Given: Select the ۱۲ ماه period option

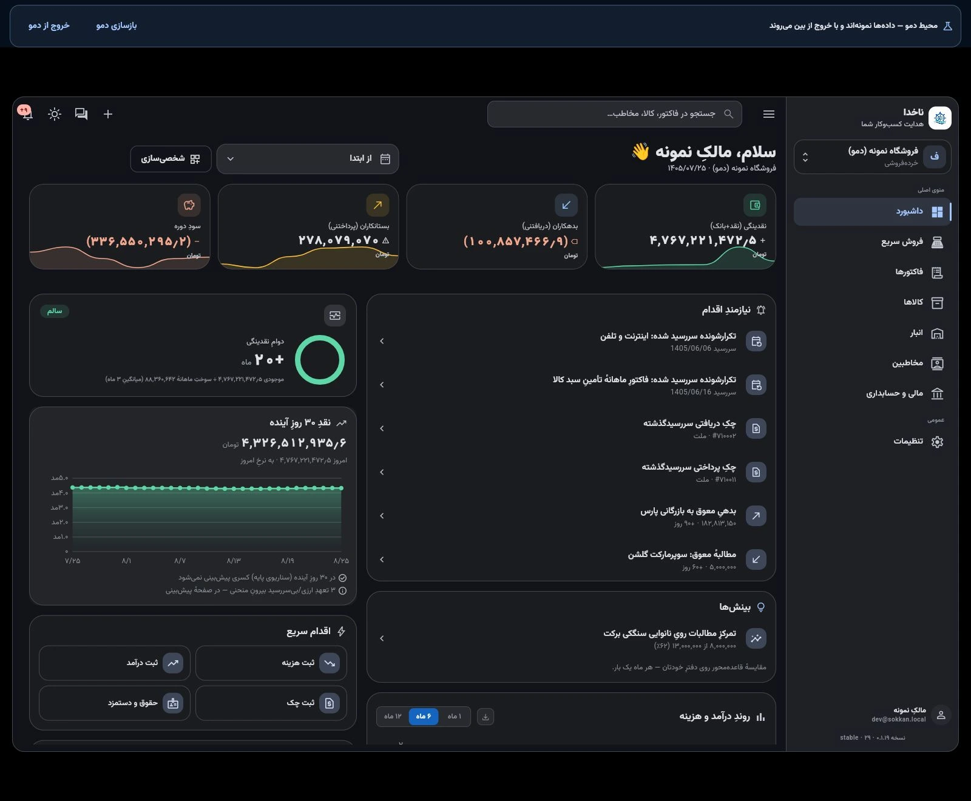Looking at the screenshot, I should 393,717.
